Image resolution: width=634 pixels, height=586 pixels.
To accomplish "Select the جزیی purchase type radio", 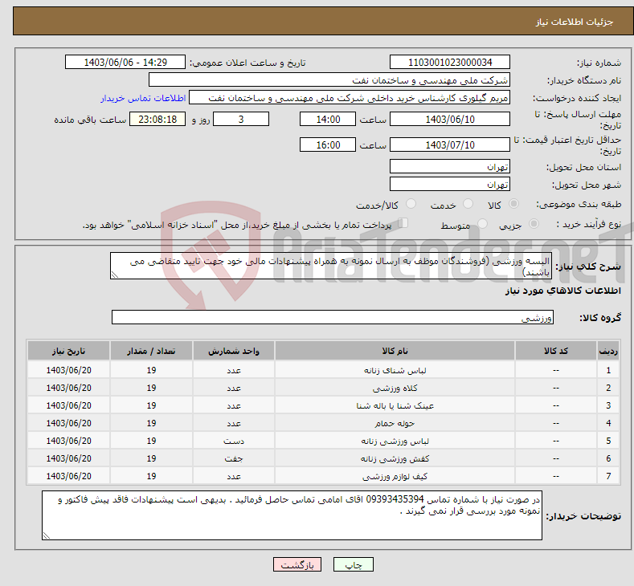I will pyautogui.click(x=534, y=223).
